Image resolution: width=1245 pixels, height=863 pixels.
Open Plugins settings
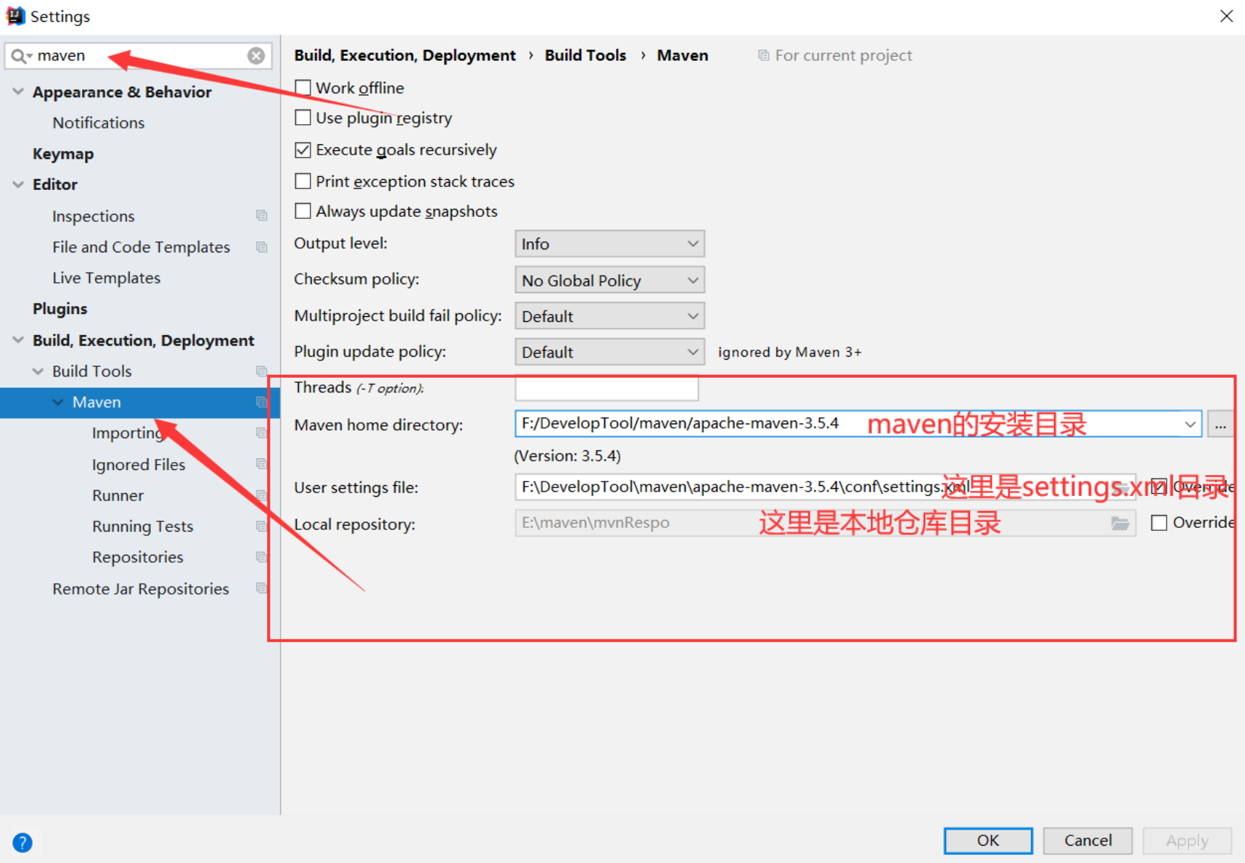click(x=59, y=309)
